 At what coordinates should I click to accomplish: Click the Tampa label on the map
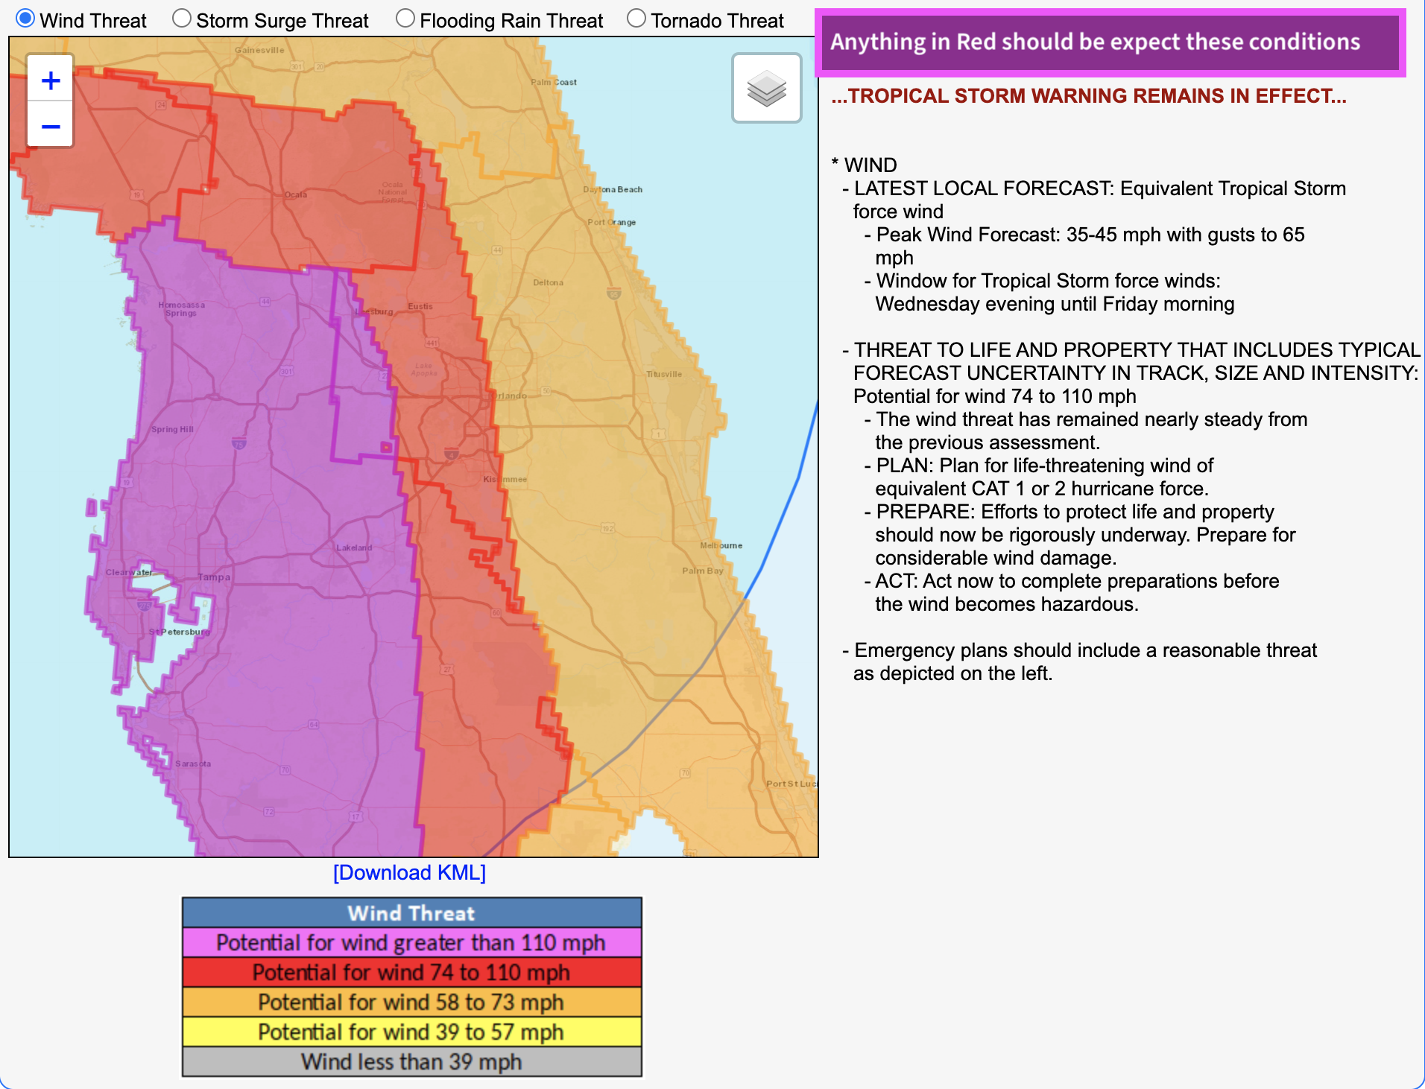pos(214,577)
